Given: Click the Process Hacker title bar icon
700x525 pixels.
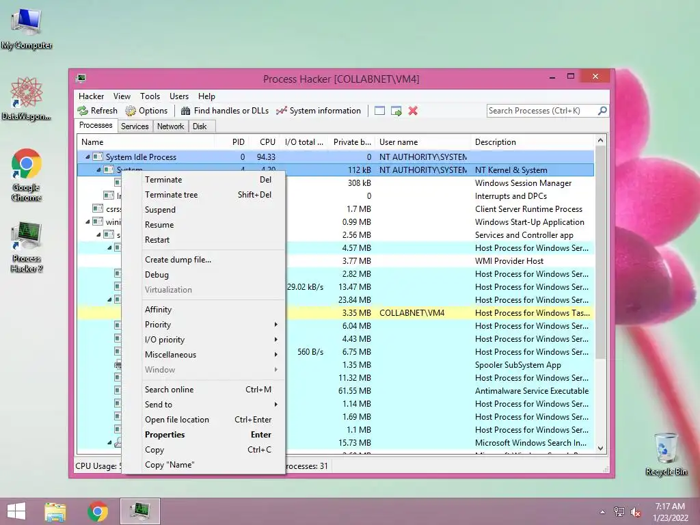Looking at the screenshot, I should click(x=81, y=79).
